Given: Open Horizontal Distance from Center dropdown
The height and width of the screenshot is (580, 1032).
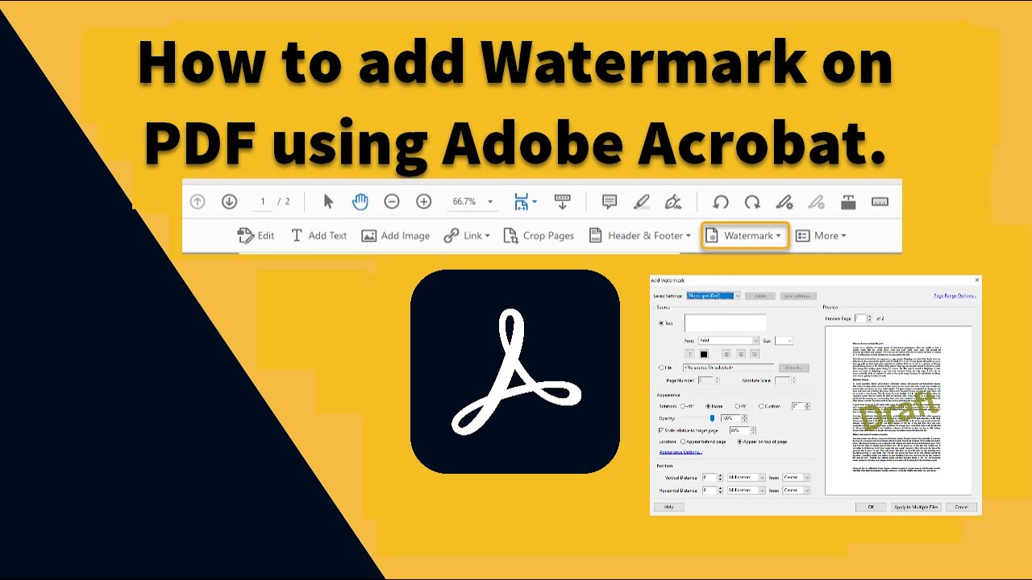Looking at the screenshot, I should (x=797, y=490).
